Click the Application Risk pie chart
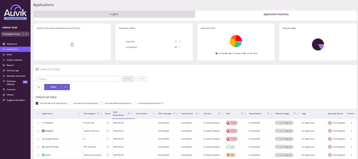The width and height of the screenshot is (358, 159). 236,41
